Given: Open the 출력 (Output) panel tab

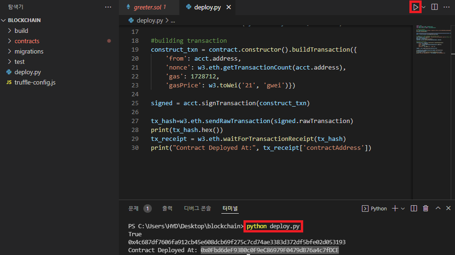Looking at the screenshot, I should (x=167, y=209).
